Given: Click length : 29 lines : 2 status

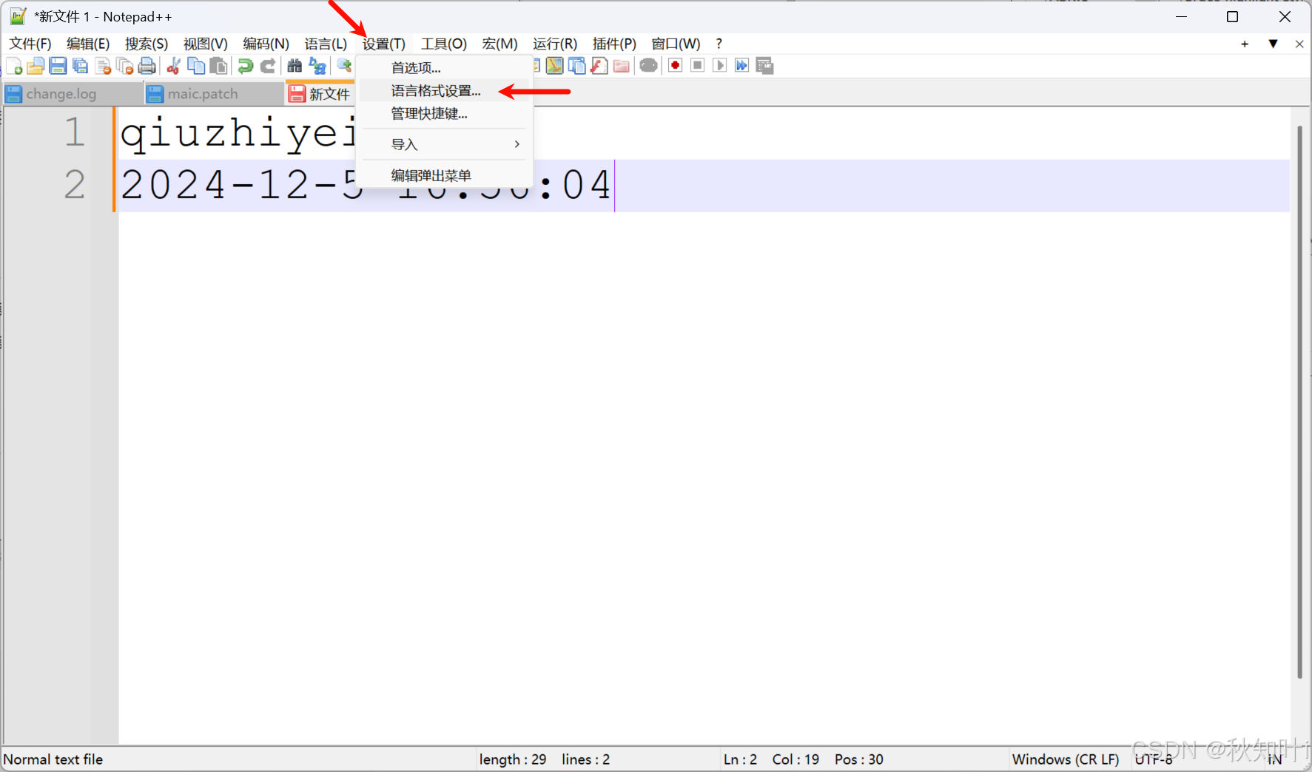Looking at the screenshot, I should coord(545,759).
